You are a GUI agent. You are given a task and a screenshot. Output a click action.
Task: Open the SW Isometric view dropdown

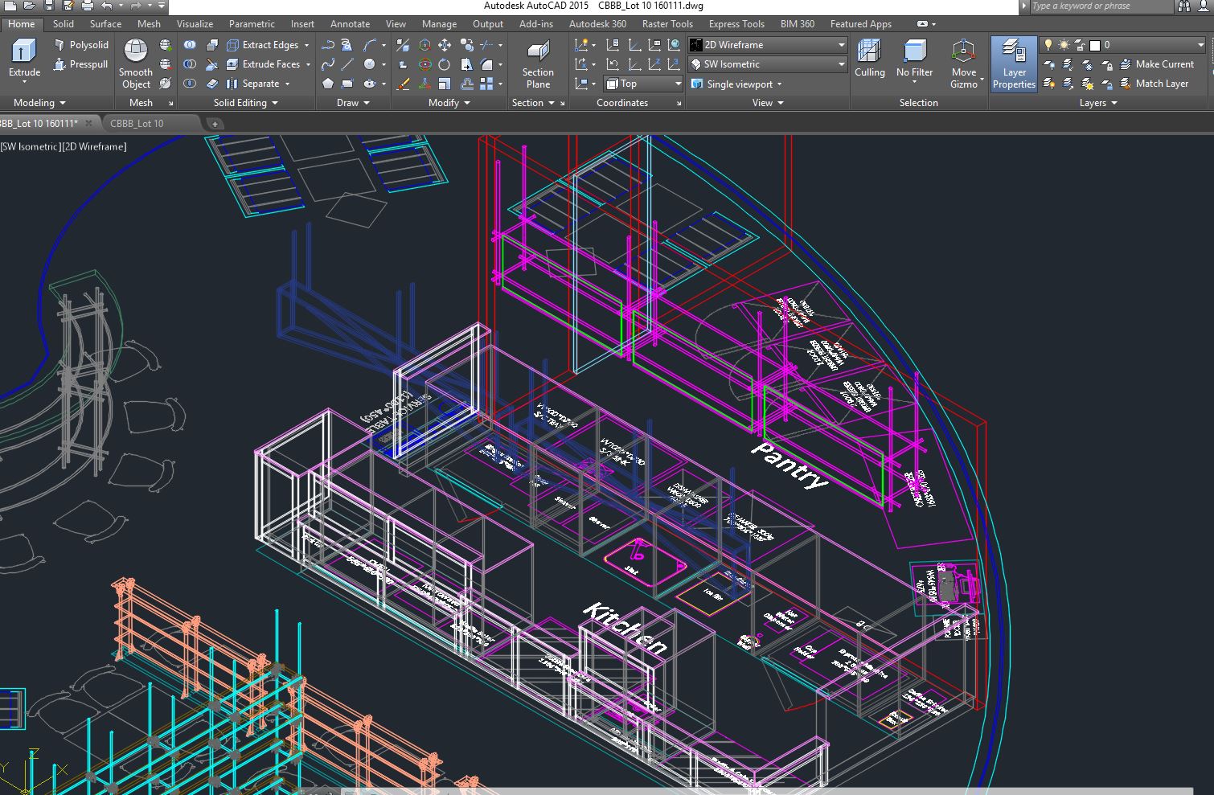[x=768, y=64]
